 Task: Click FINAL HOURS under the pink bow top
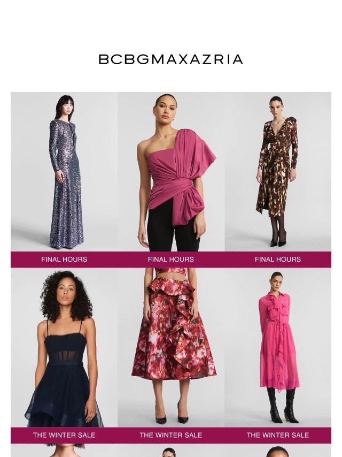(x=171, y=260)
